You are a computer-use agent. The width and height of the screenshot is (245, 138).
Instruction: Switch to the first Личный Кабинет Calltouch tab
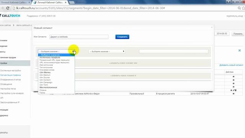[x=14, y=3]
